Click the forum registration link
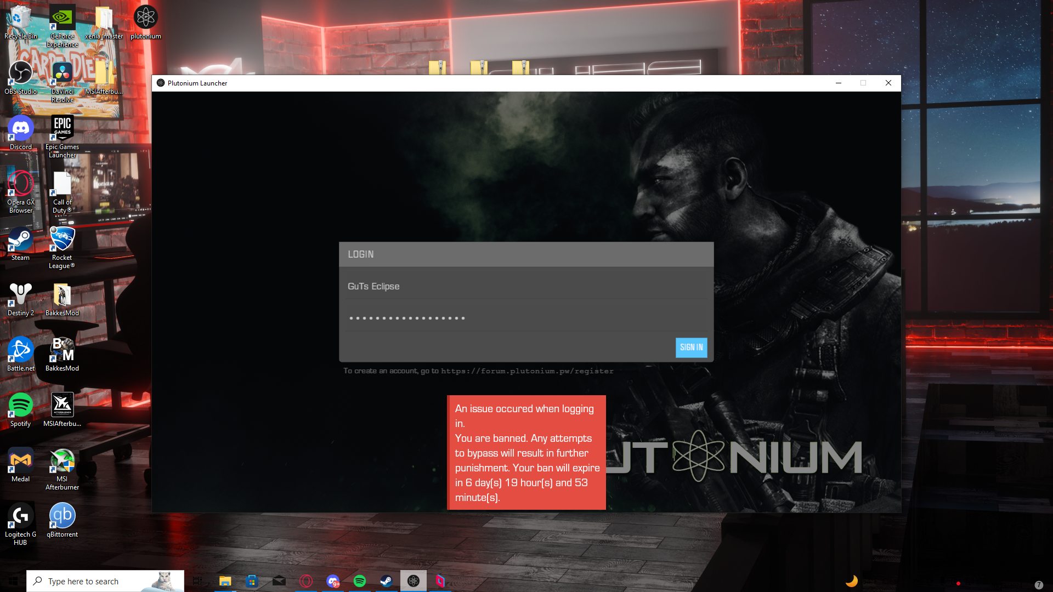The width and height of the screenshot is (1053, 592). point(526,371)
